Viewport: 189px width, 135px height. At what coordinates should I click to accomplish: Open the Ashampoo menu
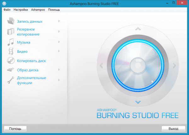point(38,10)
